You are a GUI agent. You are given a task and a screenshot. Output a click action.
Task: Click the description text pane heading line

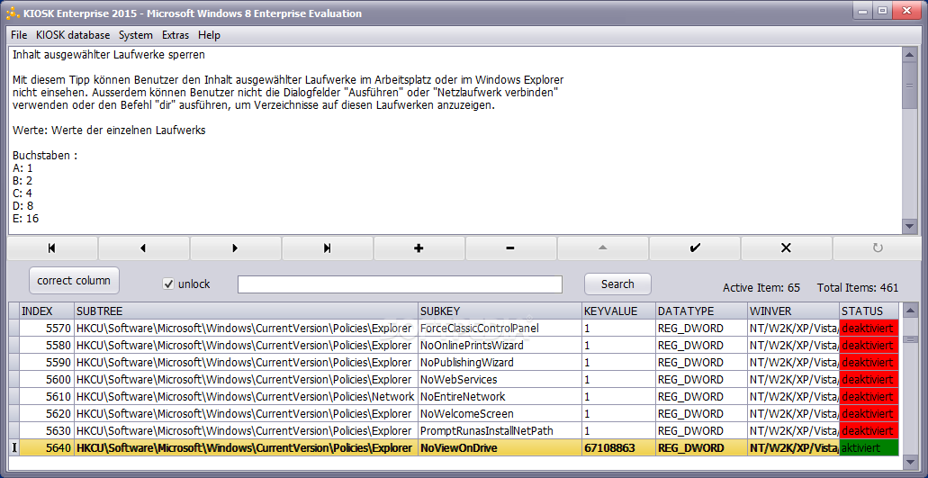coord(109,56)
